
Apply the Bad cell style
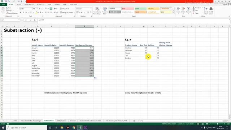point(128,9)
